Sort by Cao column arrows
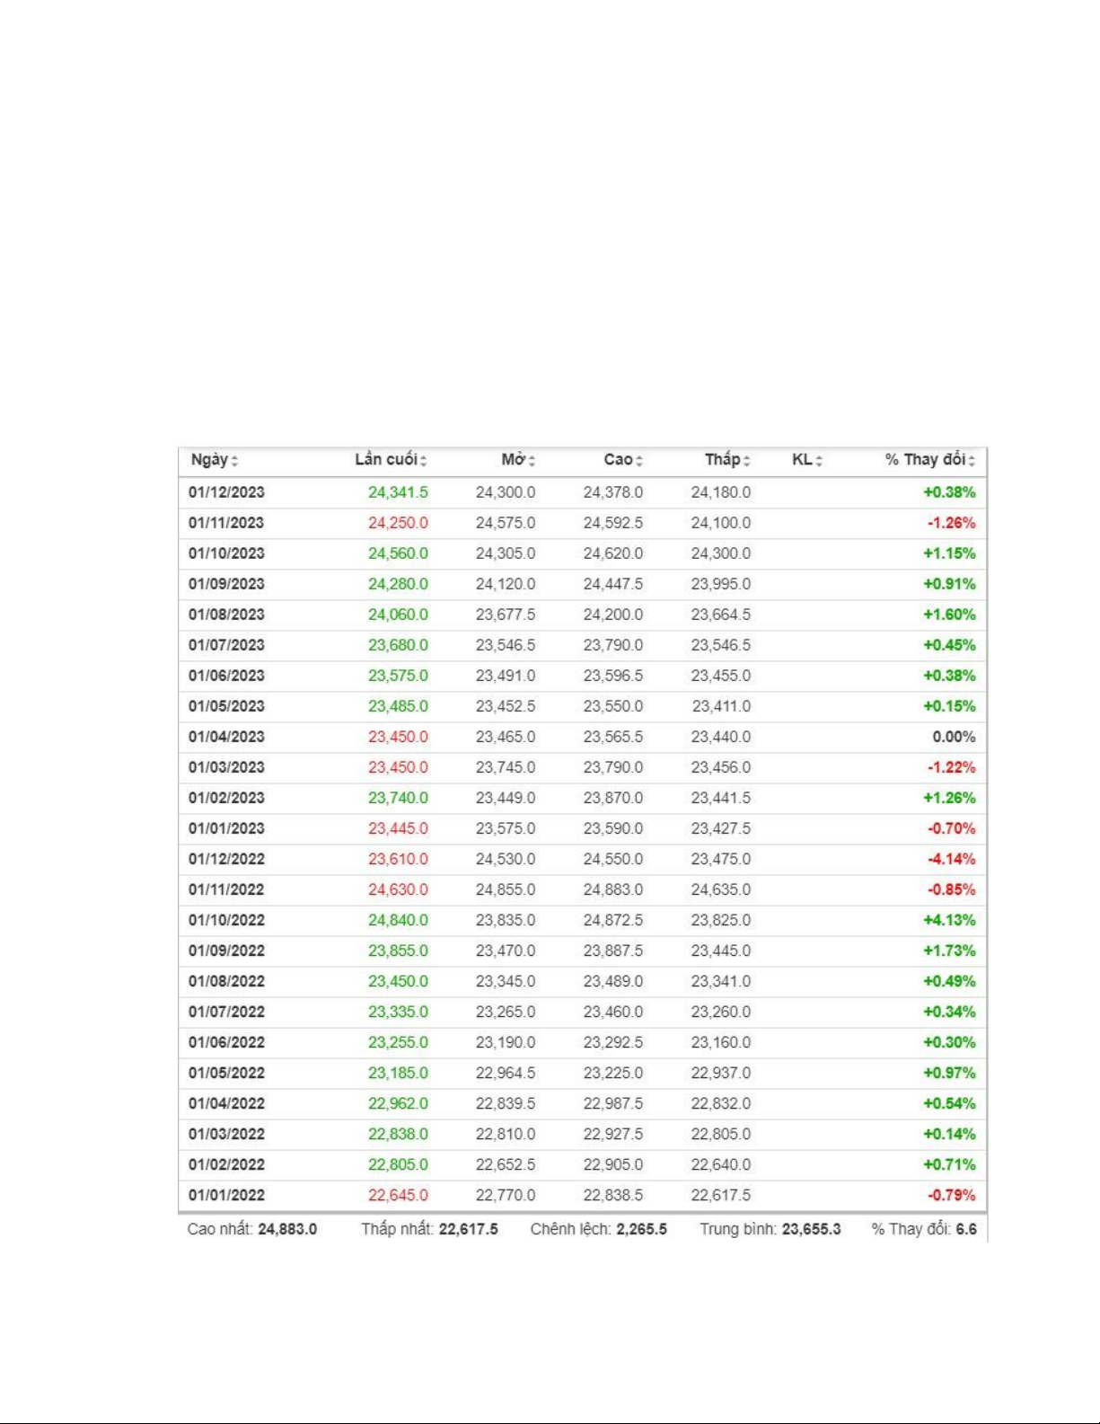Viewport: 1100px width, 1424px height. [639, 461]
